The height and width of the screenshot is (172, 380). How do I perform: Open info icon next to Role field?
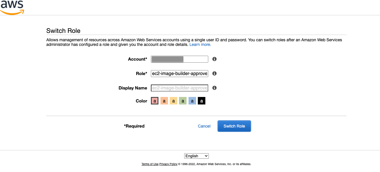tap(214, 73)
